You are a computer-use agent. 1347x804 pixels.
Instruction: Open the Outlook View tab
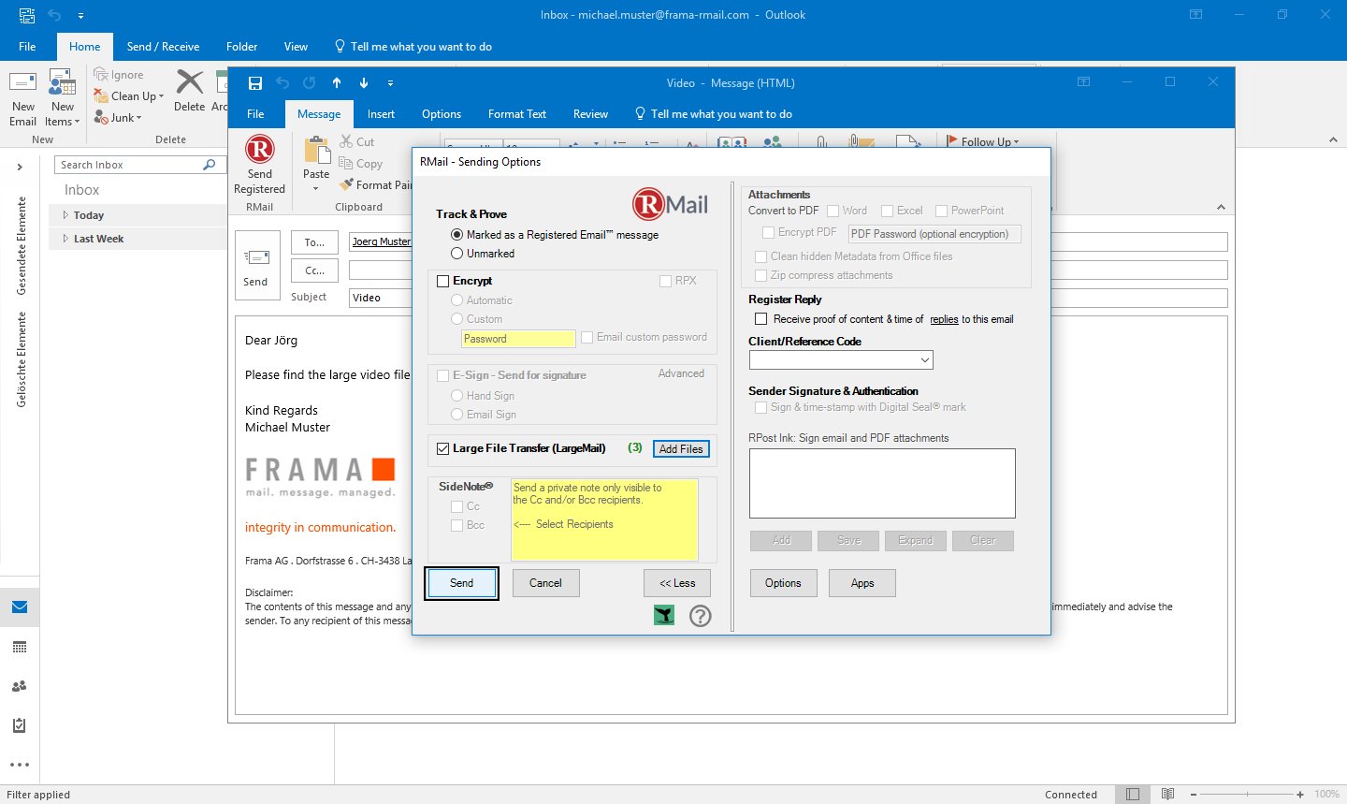click(x=296, y=47)
